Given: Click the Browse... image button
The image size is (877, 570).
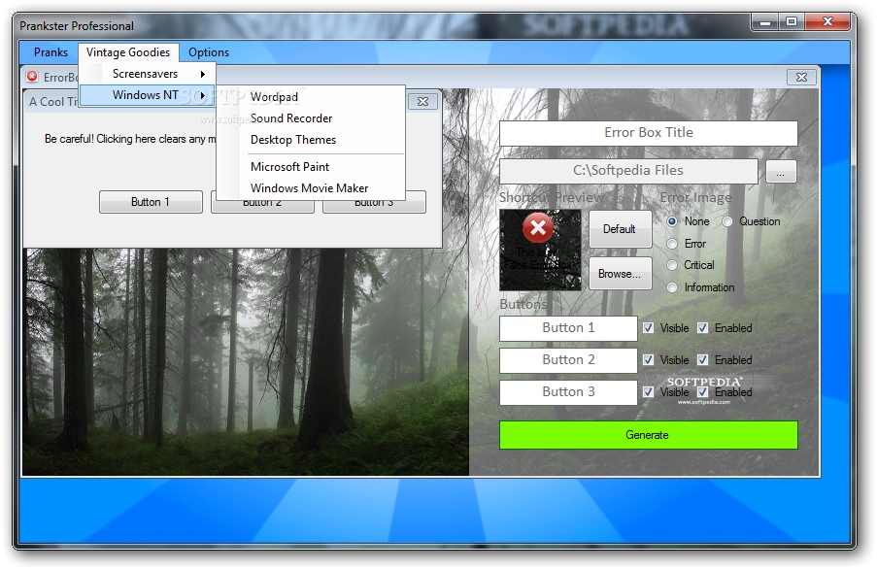Looking at the screenshot, I should [620, 274].
